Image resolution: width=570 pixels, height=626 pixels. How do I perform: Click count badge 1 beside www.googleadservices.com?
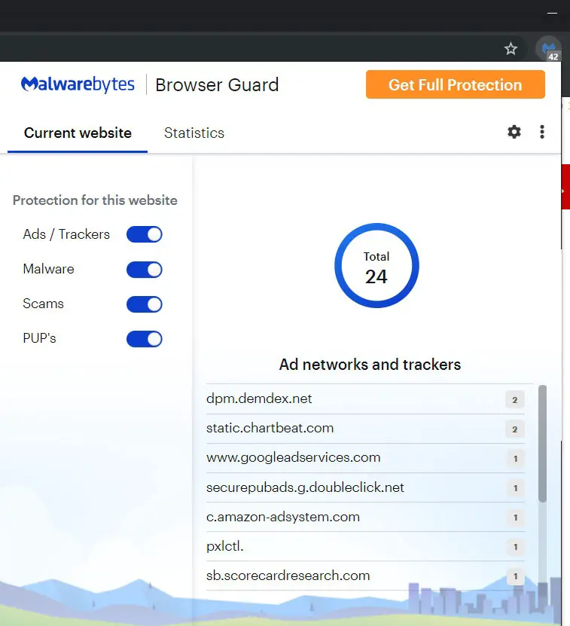click(x=515, y=459)
